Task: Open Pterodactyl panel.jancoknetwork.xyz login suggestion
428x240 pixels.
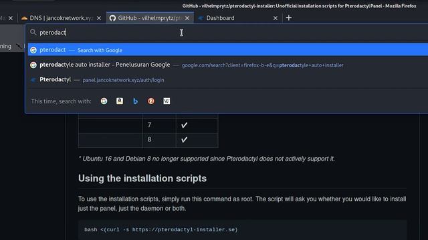Action: point(227,80)
